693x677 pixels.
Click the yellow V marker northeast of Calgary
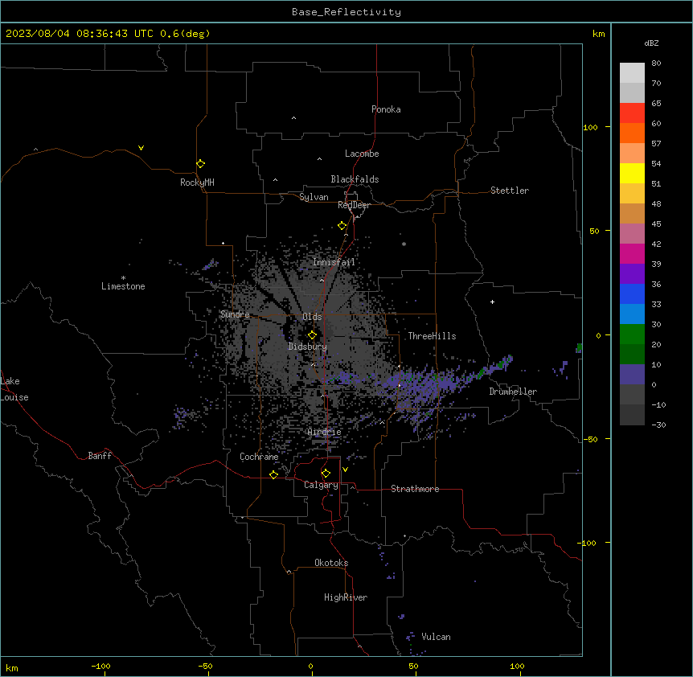pos(345,470)
